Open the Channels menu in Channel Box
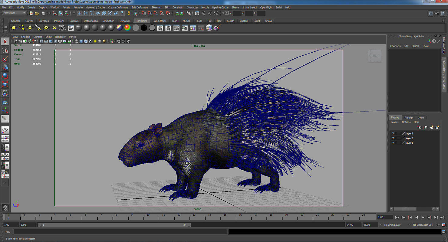The image size is (448, 242). 395,46
